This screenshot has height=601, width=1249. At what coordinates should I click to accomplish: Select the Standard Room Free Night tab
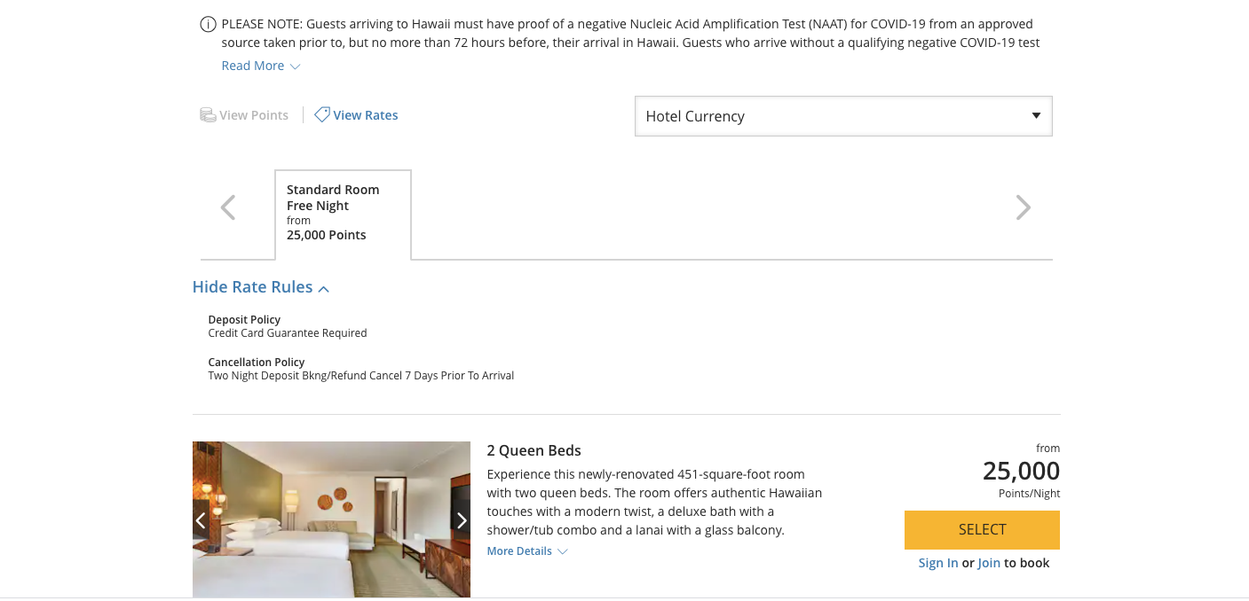click(x=344, y=214)
